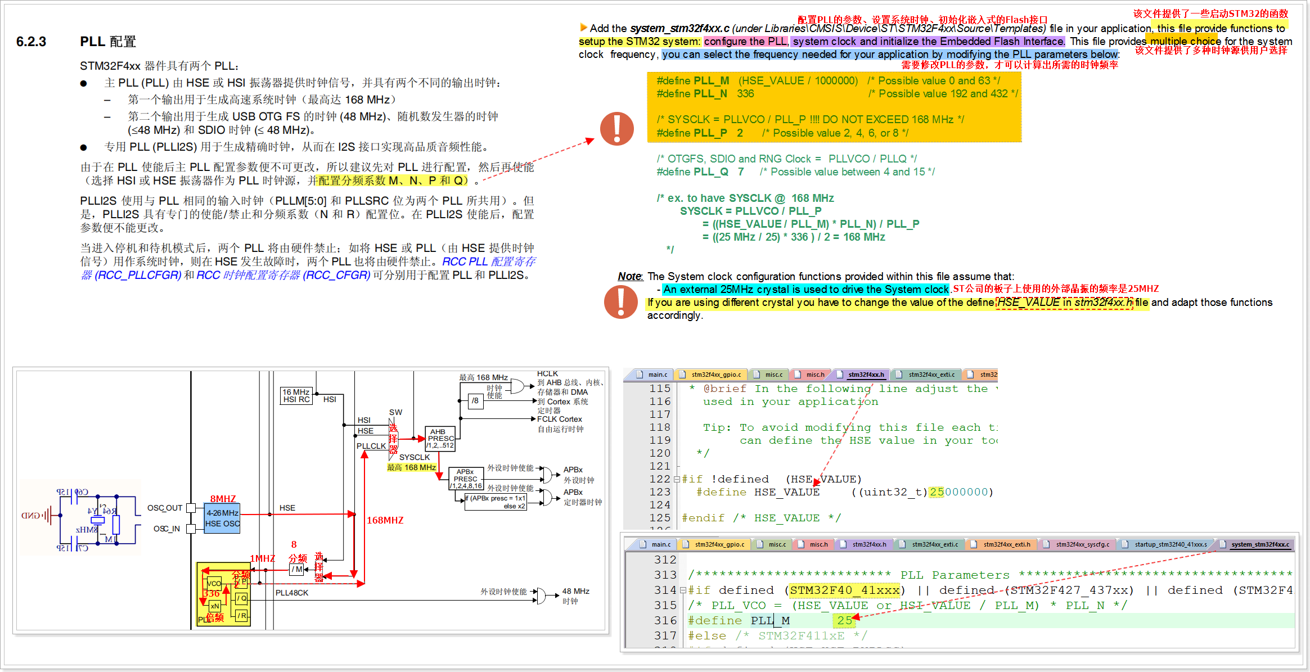
Task: Open RCC 时钟配置寄存器 (RCC_CFGR) link
Action: [283, 276]
